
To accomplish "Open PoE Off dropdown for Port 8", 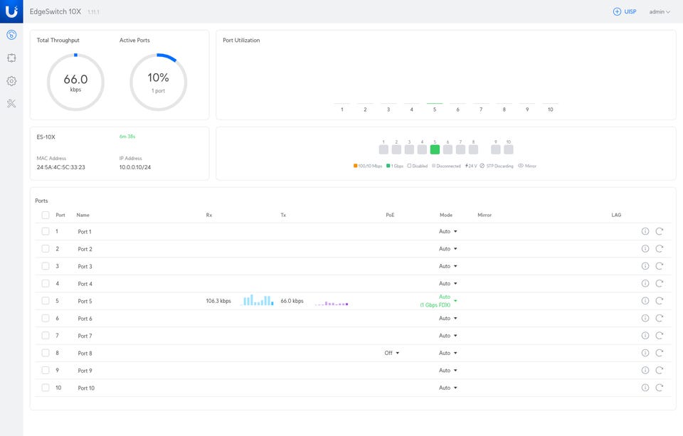I will coord(391,353).
